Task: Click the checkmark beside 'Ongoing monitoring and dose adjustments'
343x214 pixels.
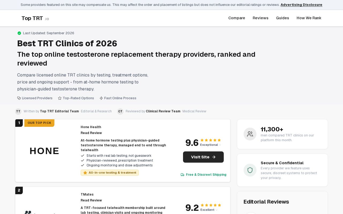Action: pyautogui.click(x=83, y=165)
